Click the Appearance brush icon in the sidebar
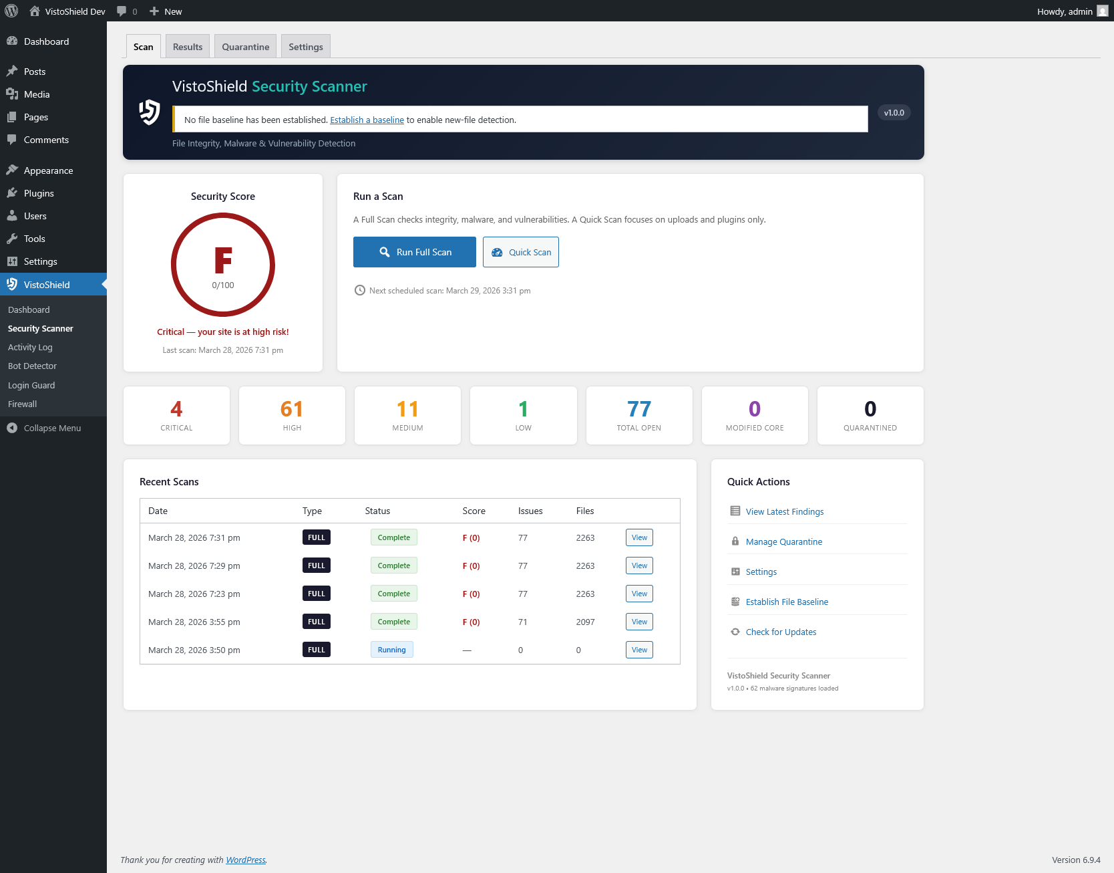This screenshot has height=873, width=1114. click(12, 170)
